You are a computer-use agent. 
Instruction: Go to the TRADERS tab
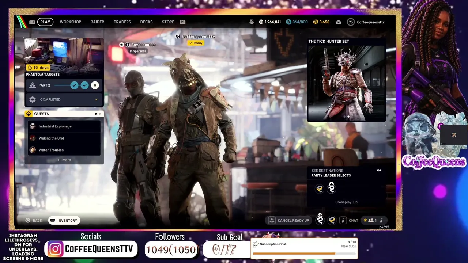point(122,22)
